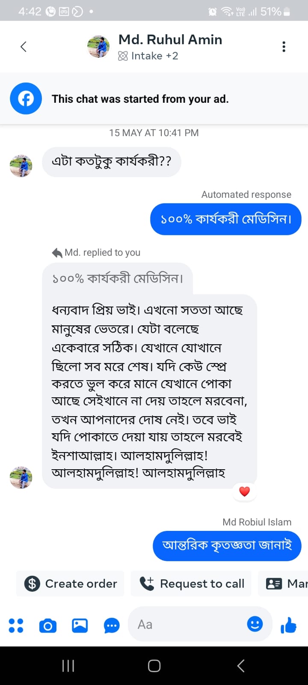Open the Md. Ruhul Amin contact name
This screenshot has width=308, height=685.
(170, 39)
